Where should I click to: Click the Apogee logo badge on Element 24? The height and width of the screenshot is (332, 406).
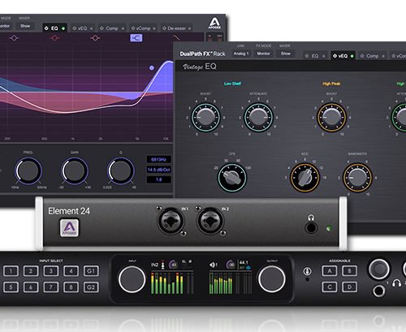69,228
